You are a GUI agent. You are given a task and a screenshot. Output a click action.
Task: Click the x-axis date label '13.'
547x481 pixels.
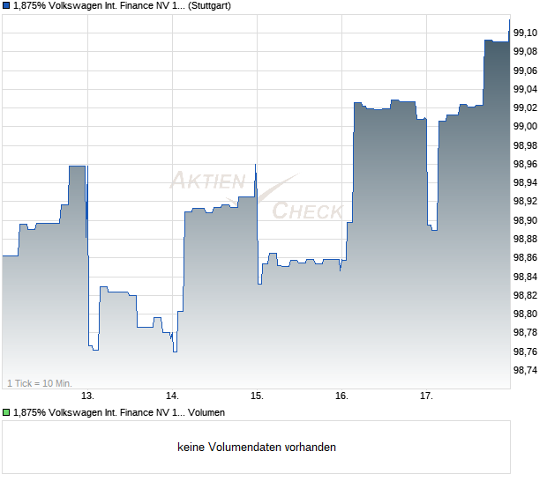coord(87,396)
